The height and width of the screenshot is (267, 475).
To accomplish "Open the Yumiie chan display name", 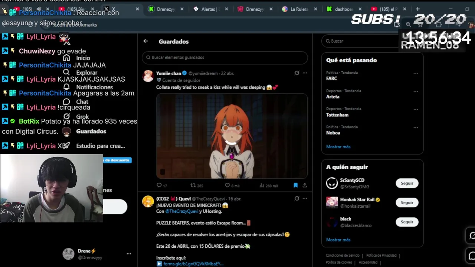I will [x=168, y=73].
